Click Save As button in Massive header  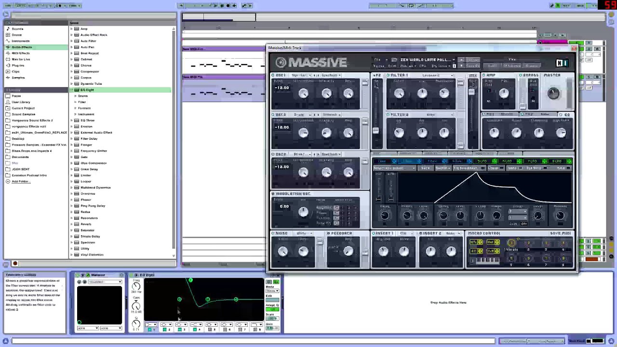coord(473,67)
